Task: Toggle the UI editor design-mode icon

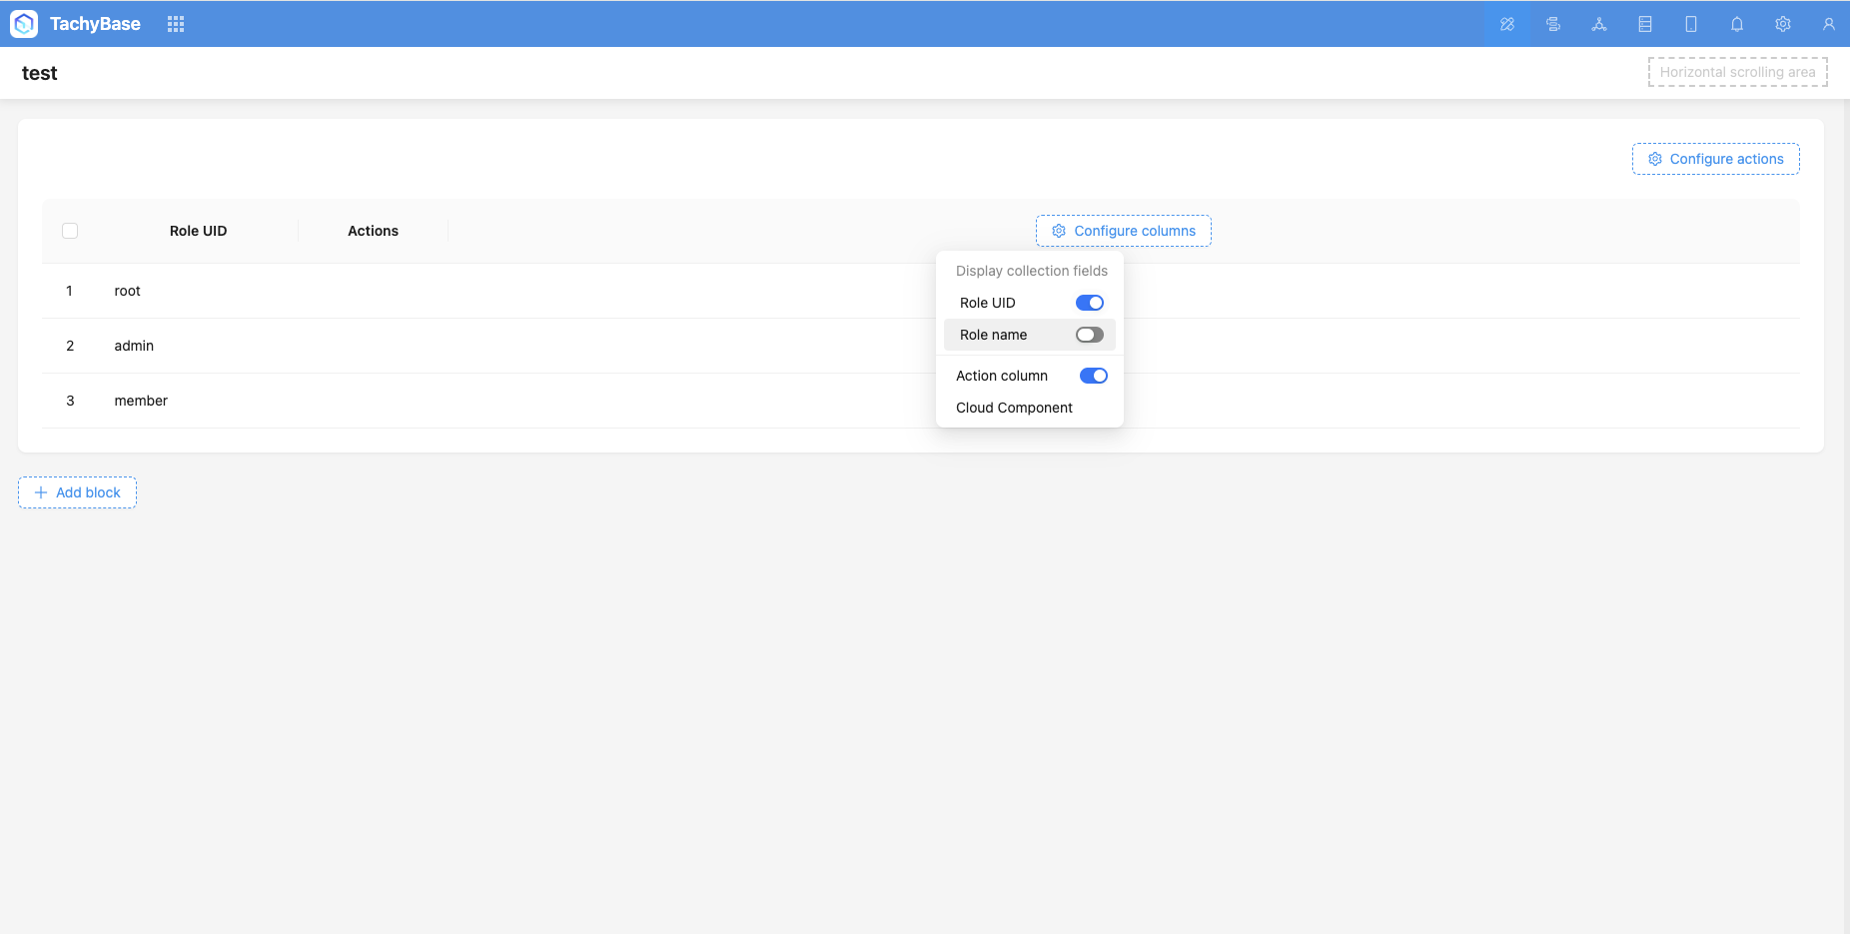Action: (1507, 24)
